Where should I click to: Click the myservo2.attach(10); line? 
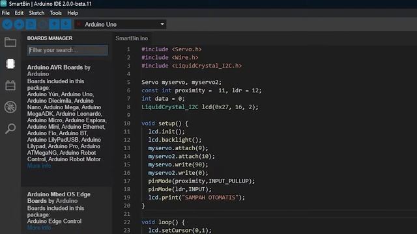pos(181,156)
